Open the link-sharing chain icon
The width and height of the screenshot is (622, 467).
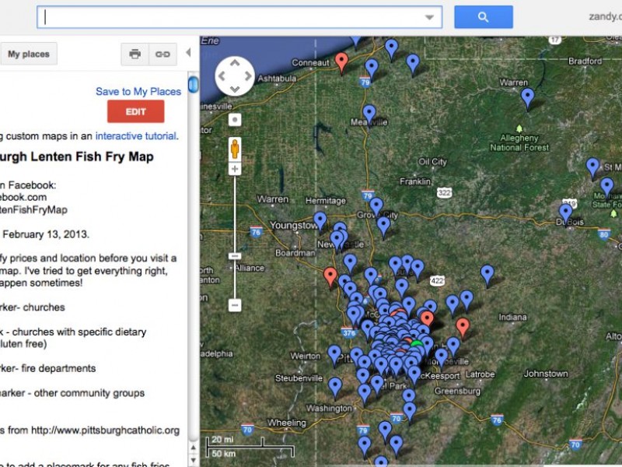tap(162, 54)
